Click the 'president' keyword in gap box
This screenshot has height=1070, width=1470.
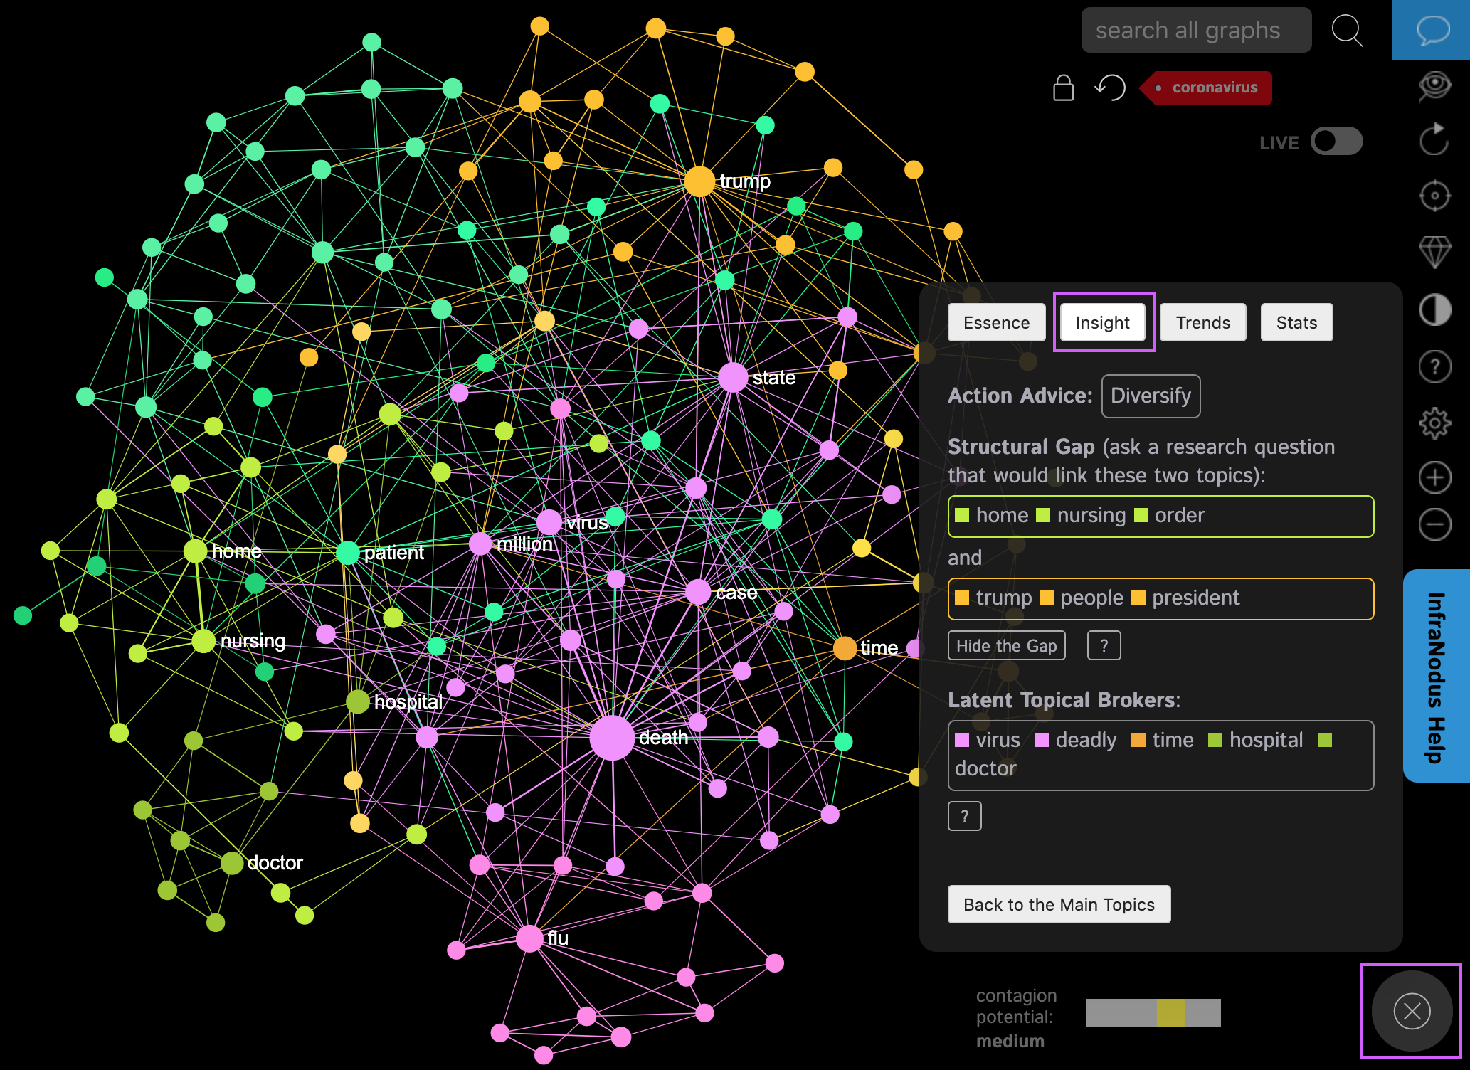pyautogui.click(x=1195, y=598)
